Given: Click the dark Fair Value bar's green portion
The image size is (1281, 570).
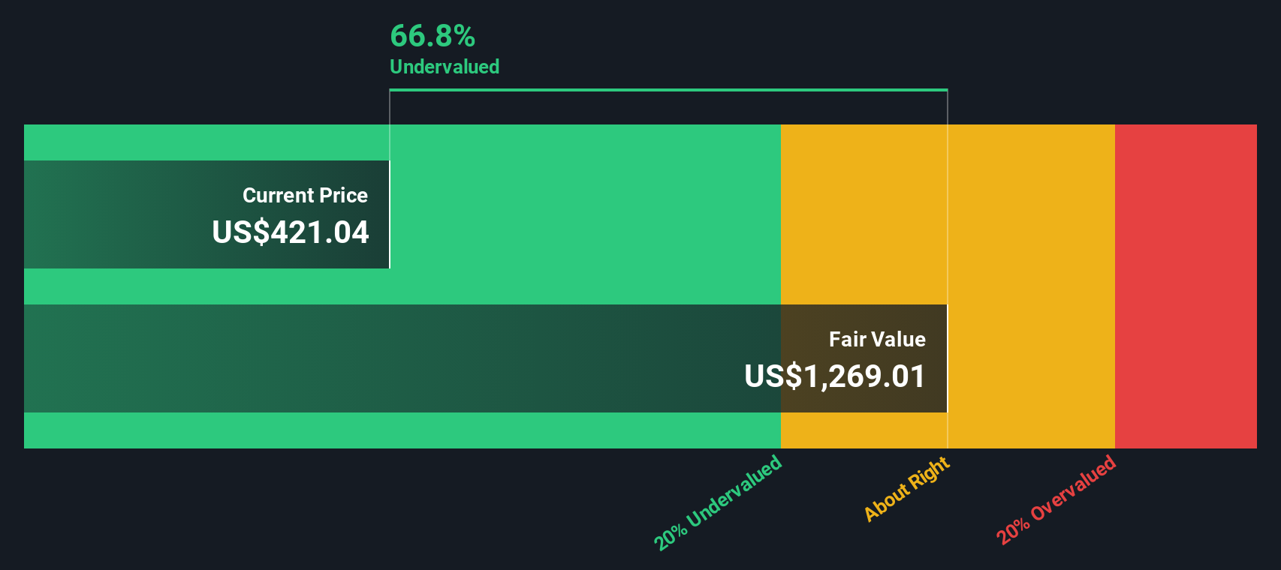Looking at the screenshot, I should pos(402,358).
